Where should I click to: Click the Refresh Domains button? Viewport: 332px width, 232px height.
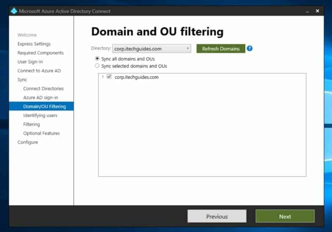pyautogui.click(x=221, y=49)
